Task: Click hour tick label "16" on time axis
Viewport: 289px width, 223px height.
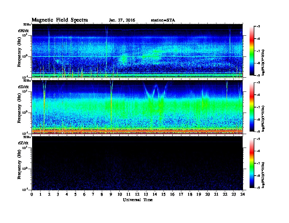Action: coord(172,195)
